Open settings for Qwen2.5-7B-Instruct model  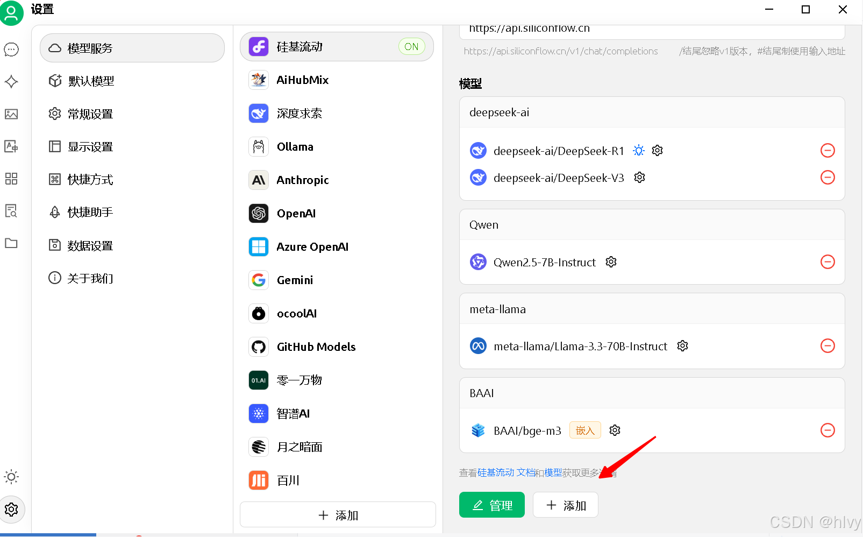click(x=611, y=262)
